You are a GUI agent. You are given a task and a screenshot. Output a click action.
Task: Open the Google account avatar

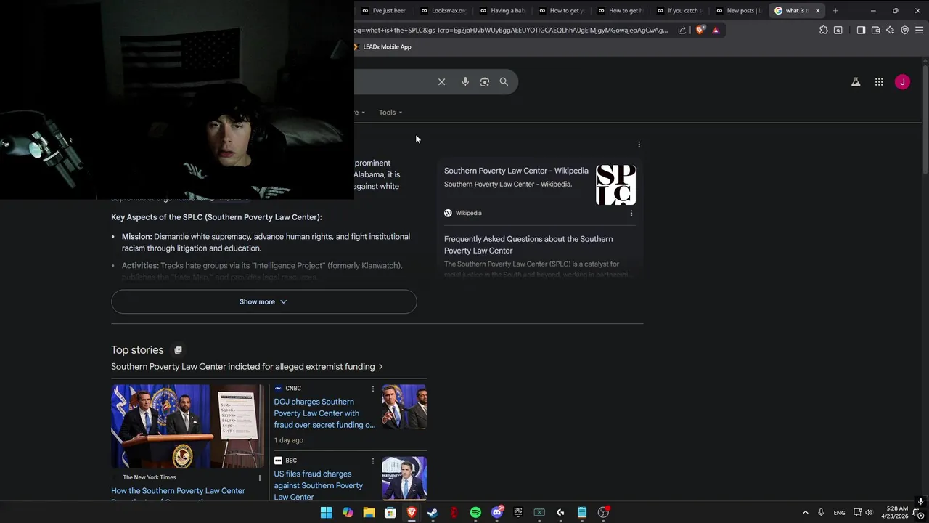pos(902,82)
